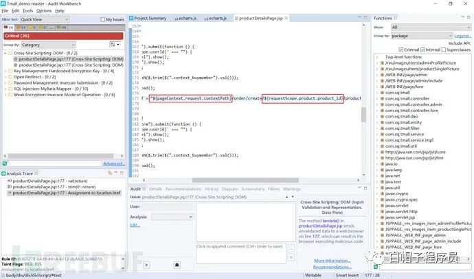This screenshot has width=474, height=279.
Task: Maximize the code editor panel
Action: point(365,18)
